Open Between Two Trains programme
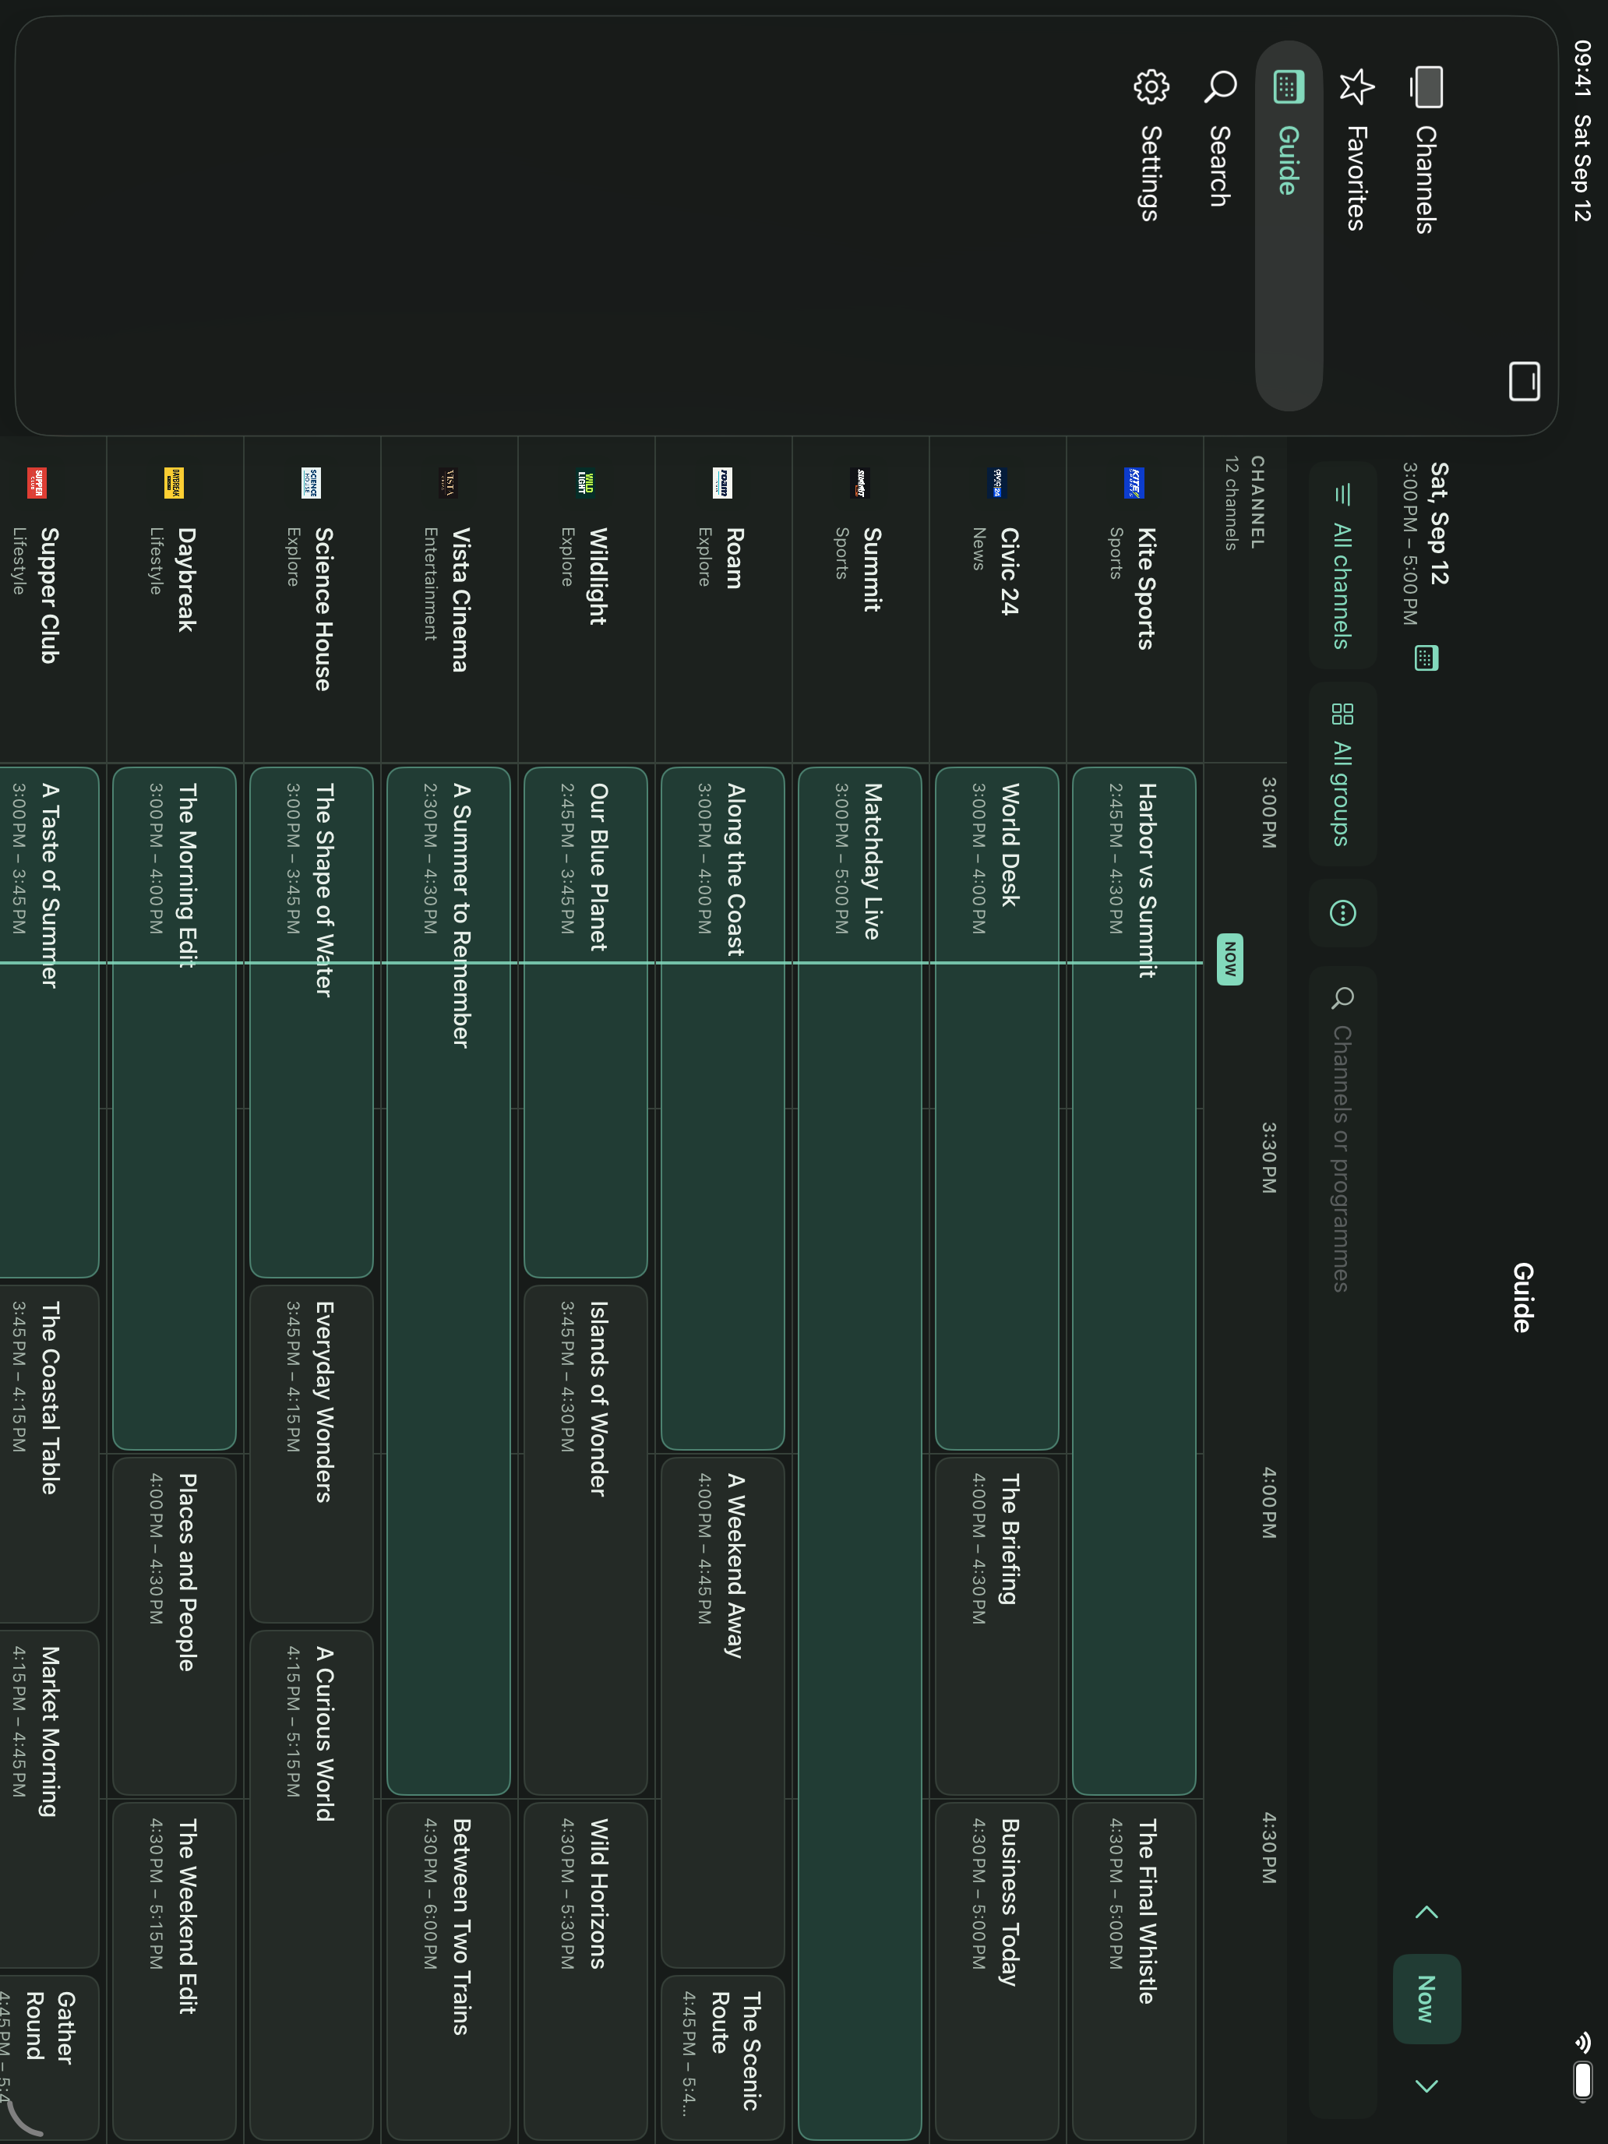Image resolution: width=1608 pixels, height=2144 pixels. coord(448,1972)
